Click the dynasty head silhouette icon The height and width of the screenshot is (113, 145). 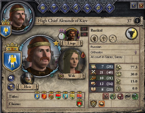tap(94, 39)
